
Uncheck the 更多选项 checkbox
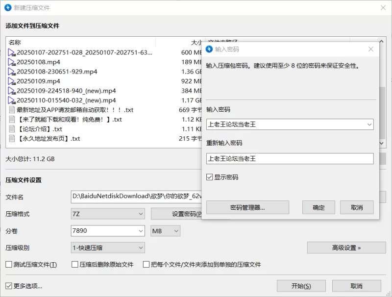pos(9,286)
